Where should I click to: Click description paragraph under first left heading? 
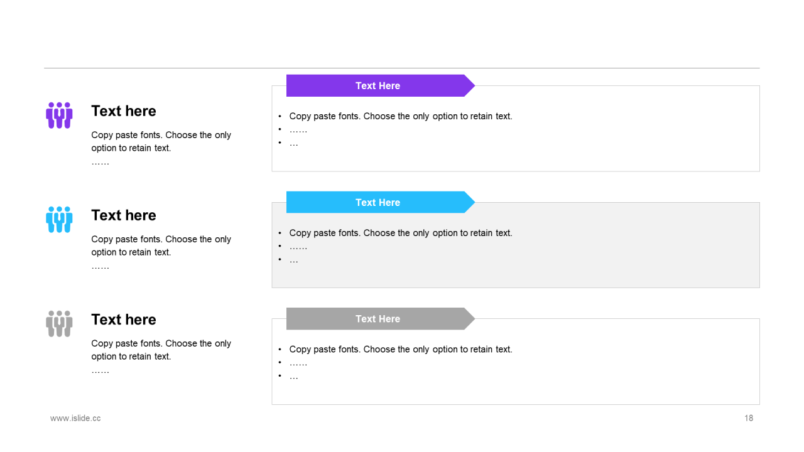click(x=161, y=148)
